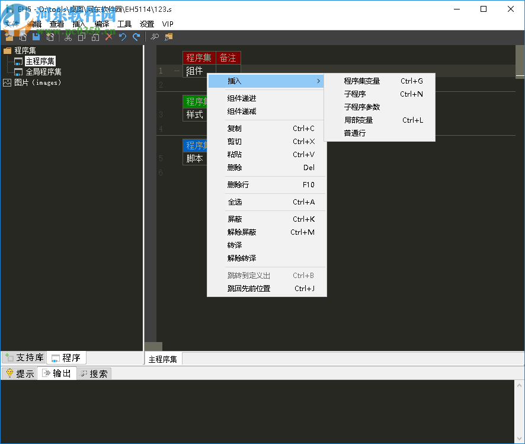Click the blue redo arrow icon
This screenshot has width=525, height=444.
pos(136,37)
